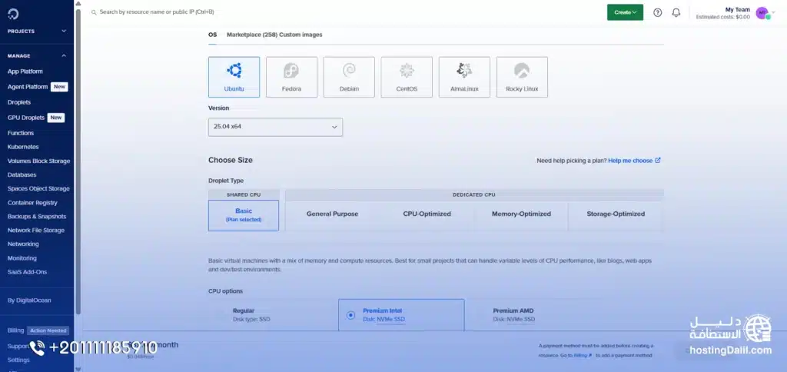787x372 pixels.
Task: Click My Team estimated costs text
Action: coord(722,17)
